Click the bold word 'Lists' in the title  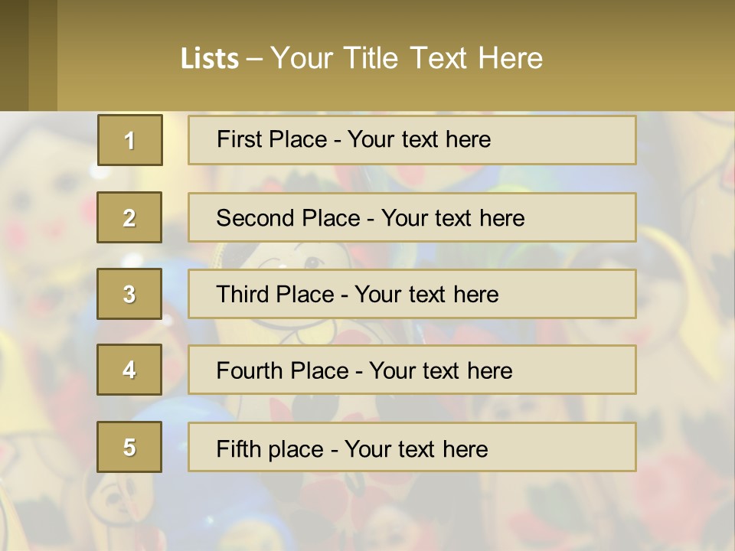(209, 58)
